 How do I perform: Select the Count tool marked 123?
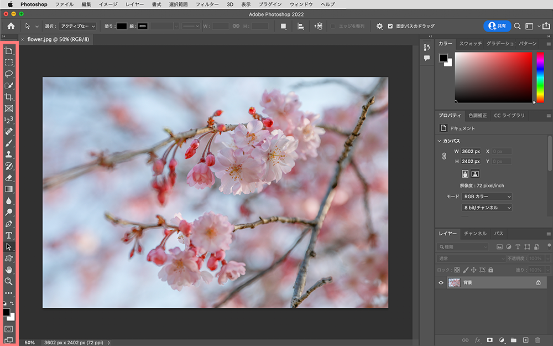(9, 120)
